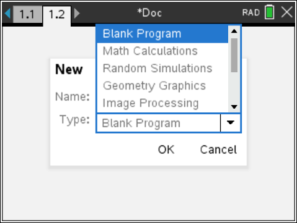Click the RAD angle mode indicator
Screen dimensions: 297x223
coord(251,12)
